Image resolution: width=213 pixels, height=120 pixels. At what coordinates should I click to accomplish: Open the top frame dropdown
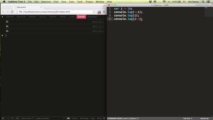pyautogui.click(x=27, y=118)
